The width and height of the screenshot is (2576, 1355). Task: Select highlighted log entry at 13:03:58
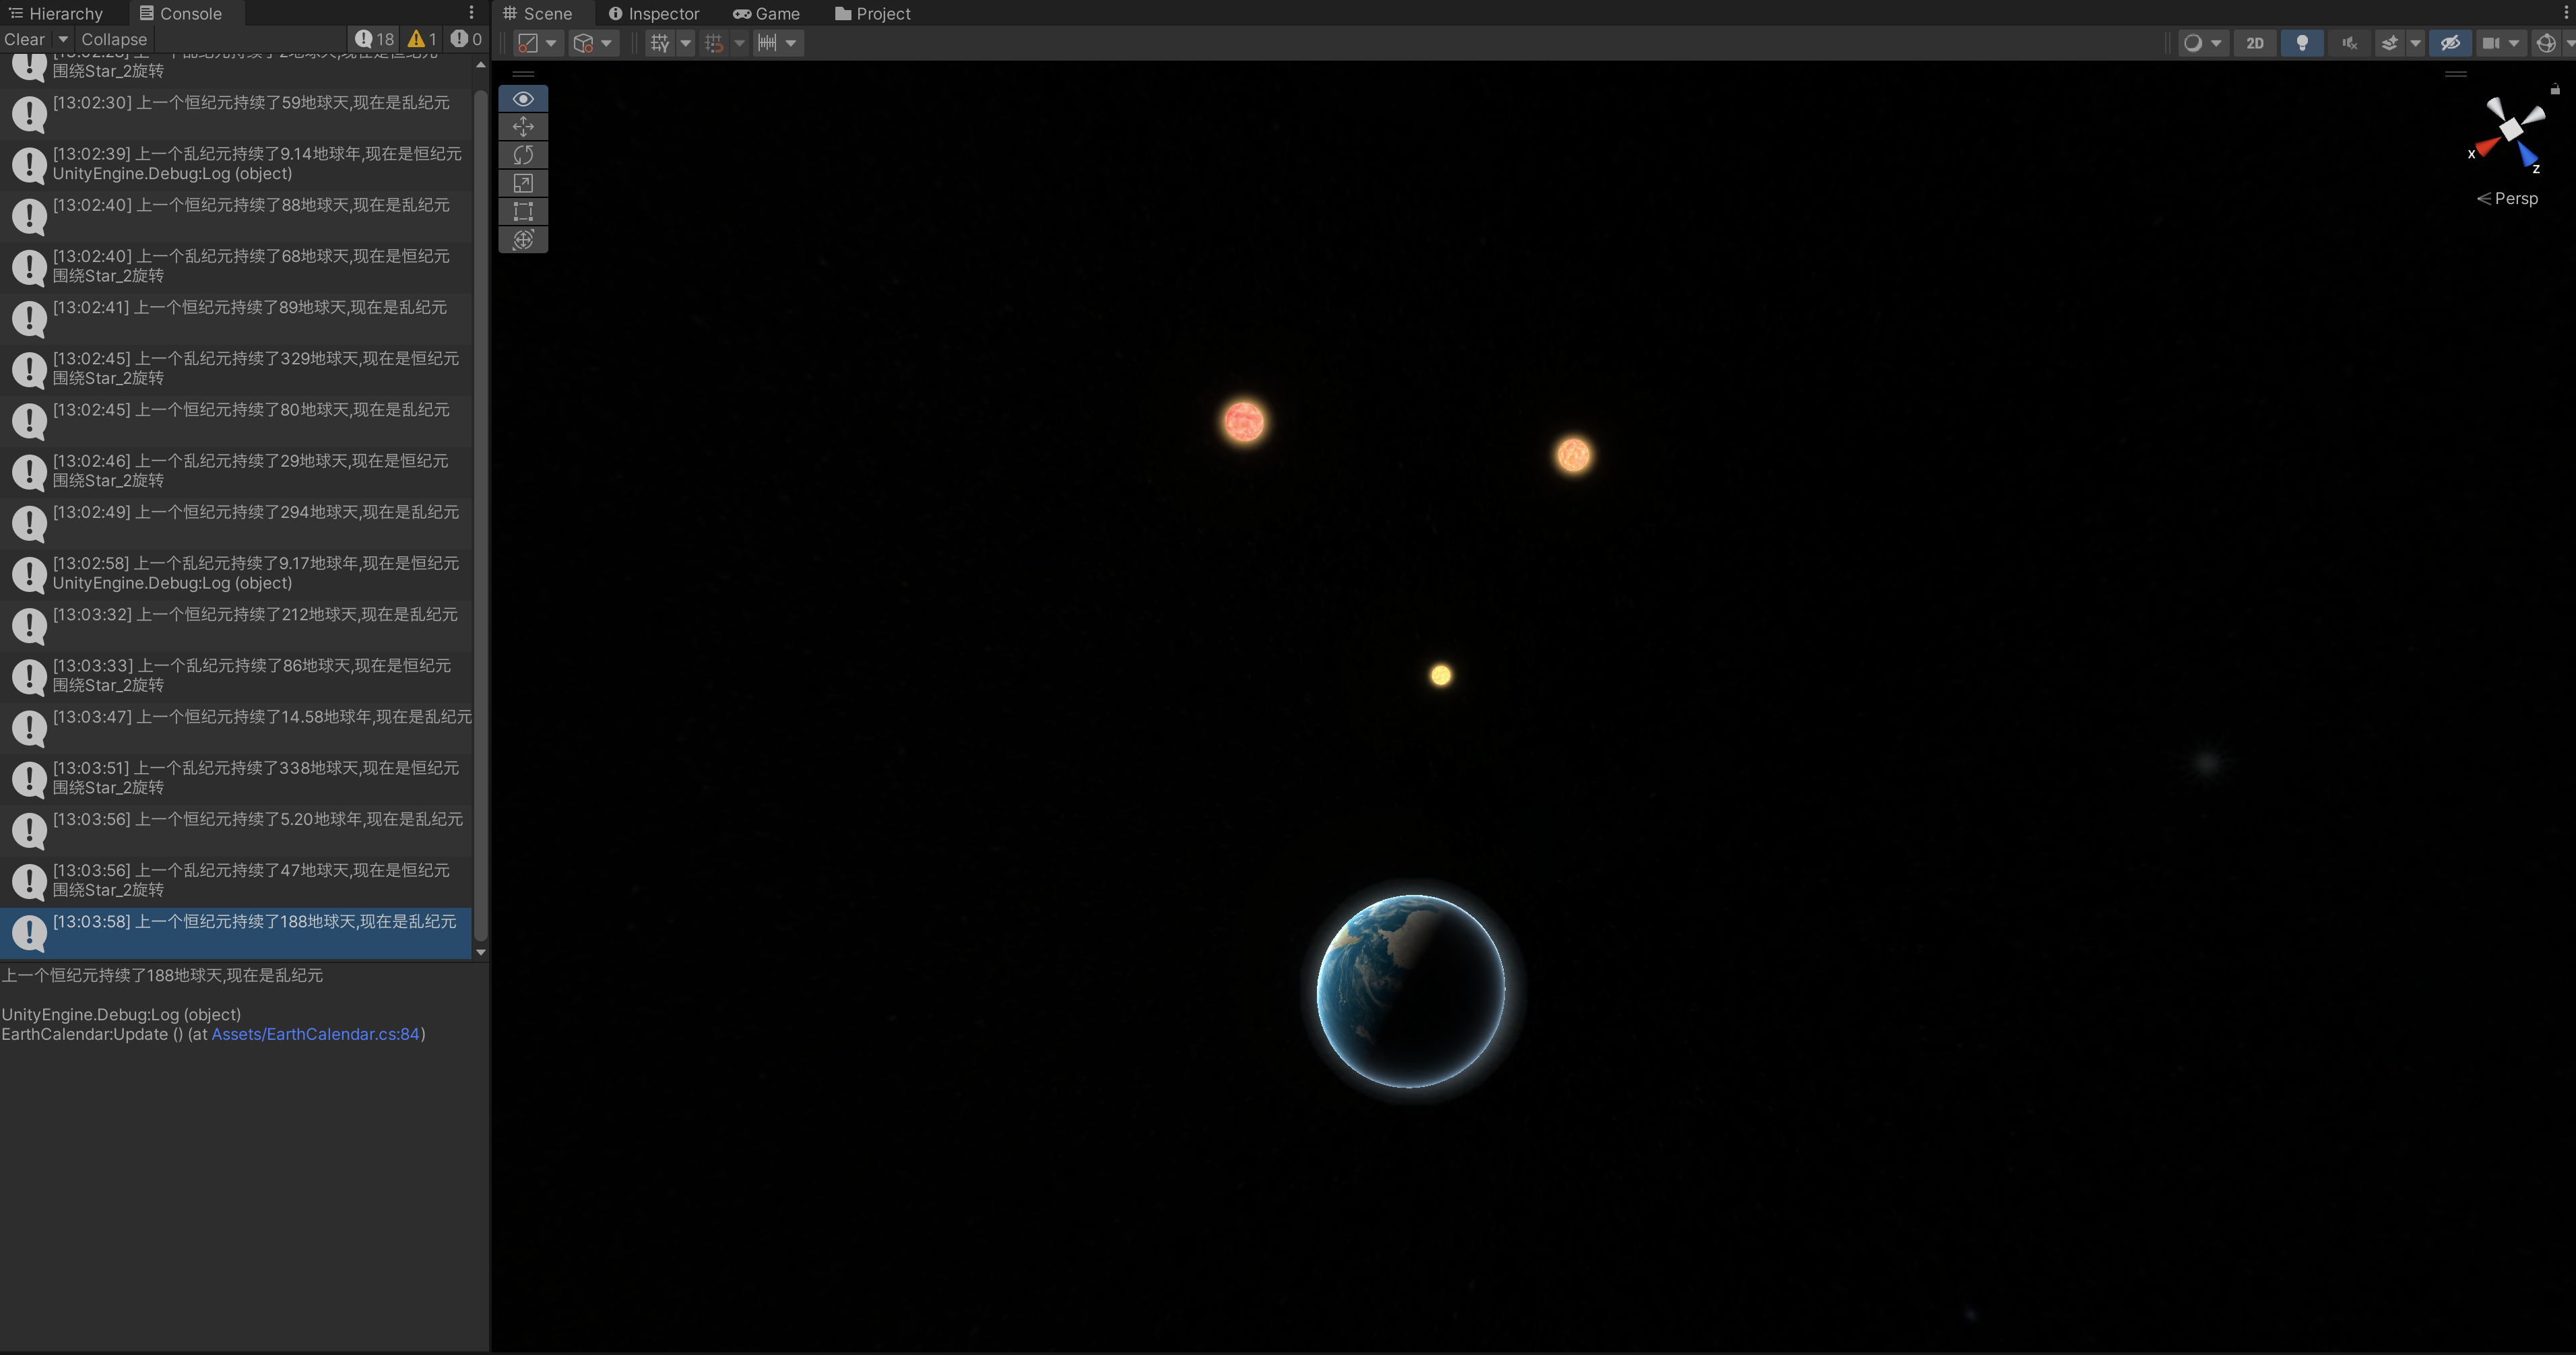point(236,932)
